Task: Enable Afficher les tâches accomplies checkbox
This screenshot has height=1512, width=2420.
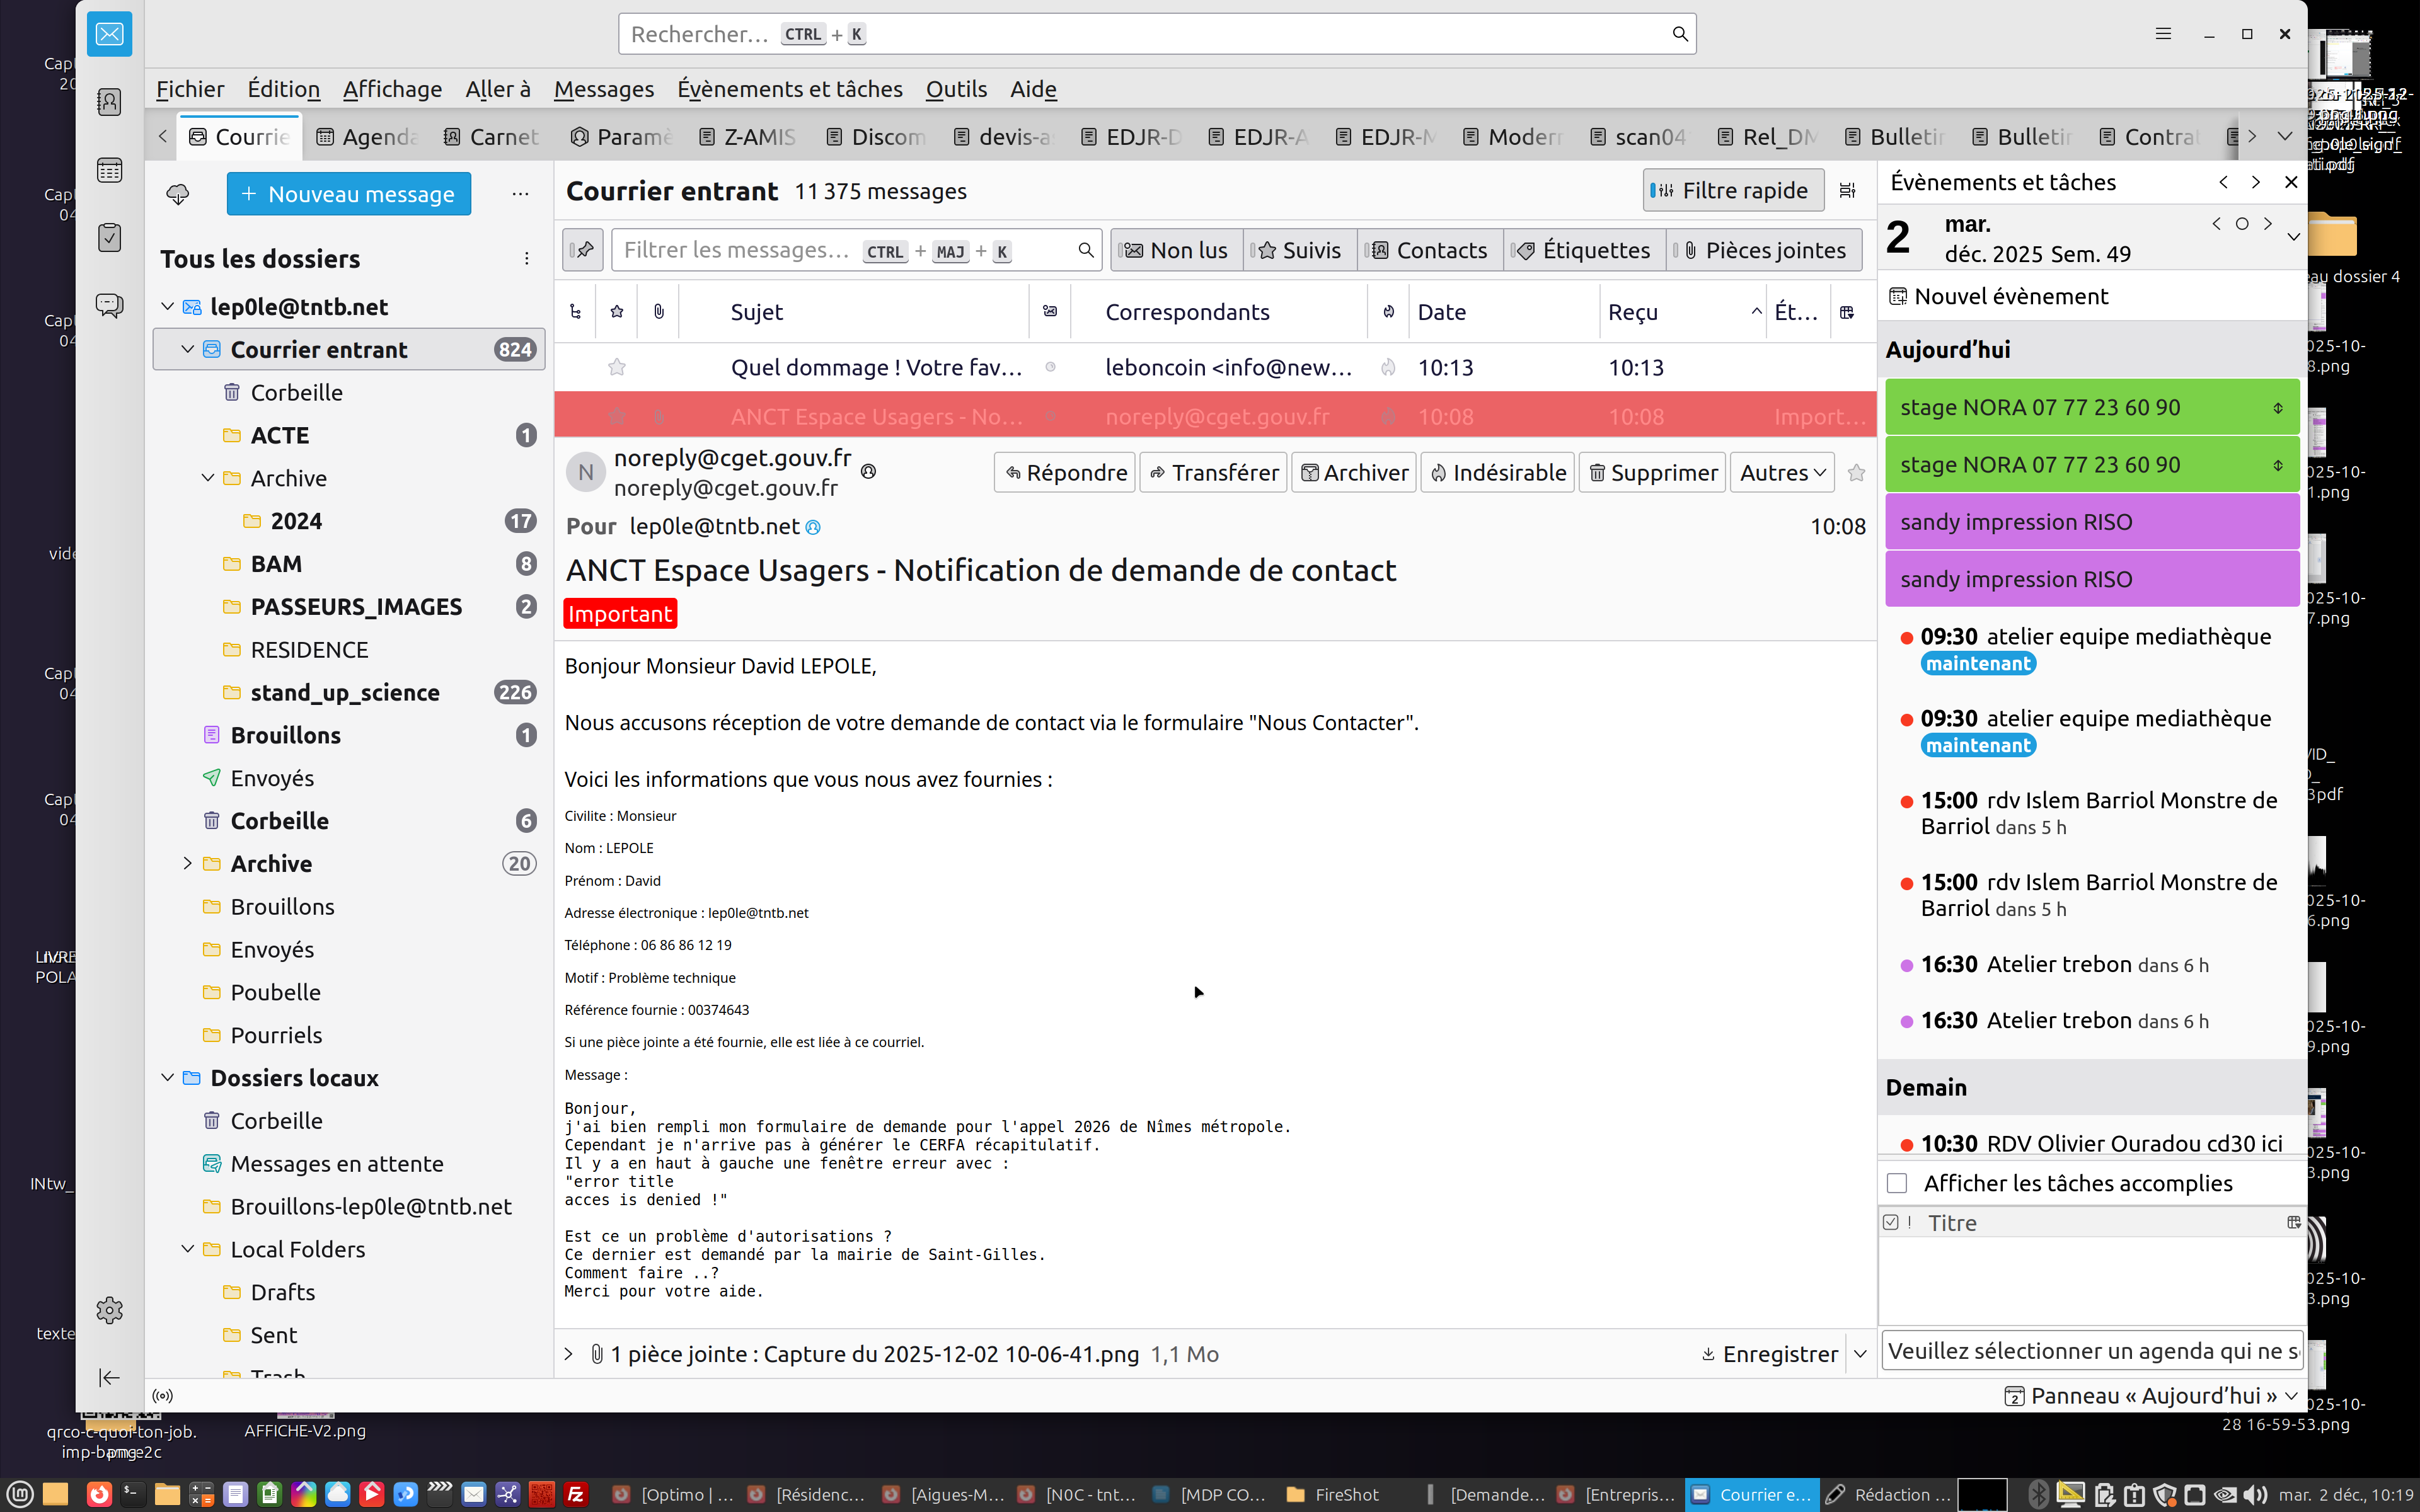Action: (1897, 1183)
